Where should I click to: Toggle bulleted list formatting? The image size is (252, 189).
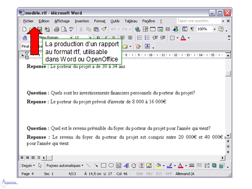click(x=147, y=38)
